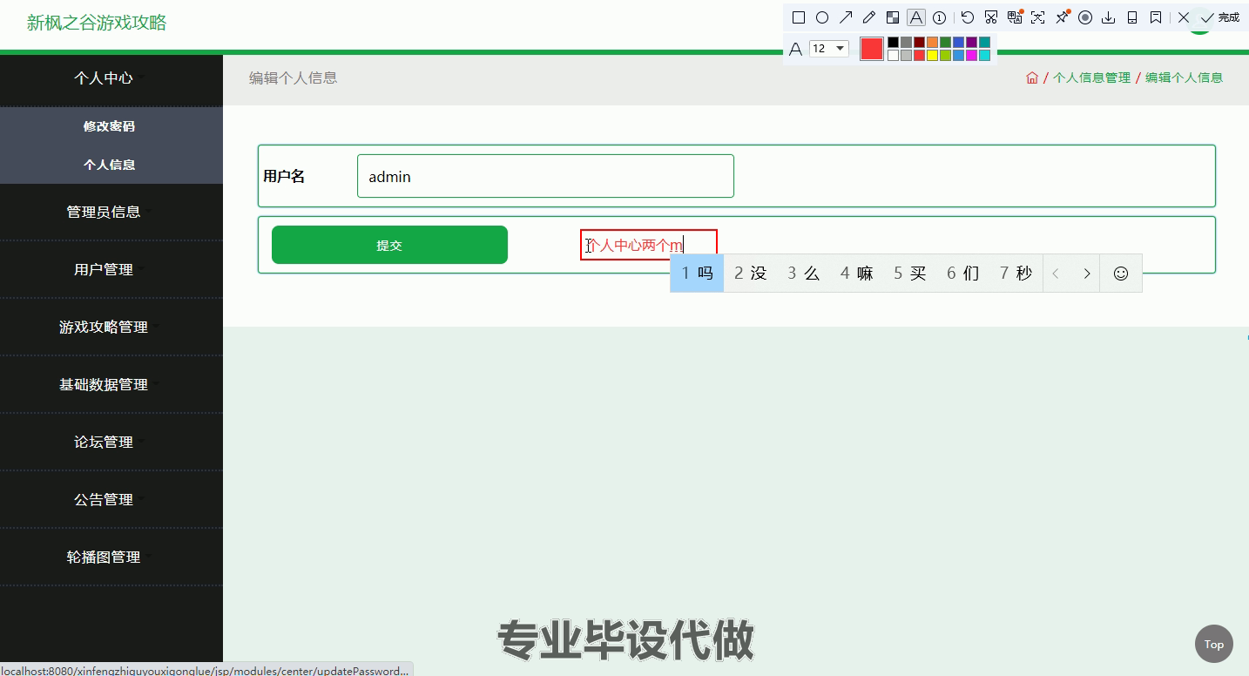This screenshot has height=676, width=1249.
Task: Cancel the screenshot with X icon
Action: click(x=1184, y=17)
